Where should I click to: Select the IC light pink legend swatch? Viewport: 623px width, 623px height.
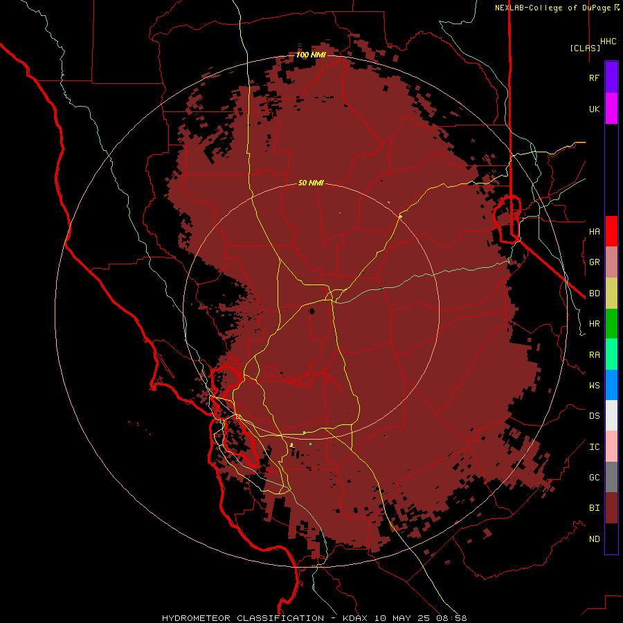611,446
